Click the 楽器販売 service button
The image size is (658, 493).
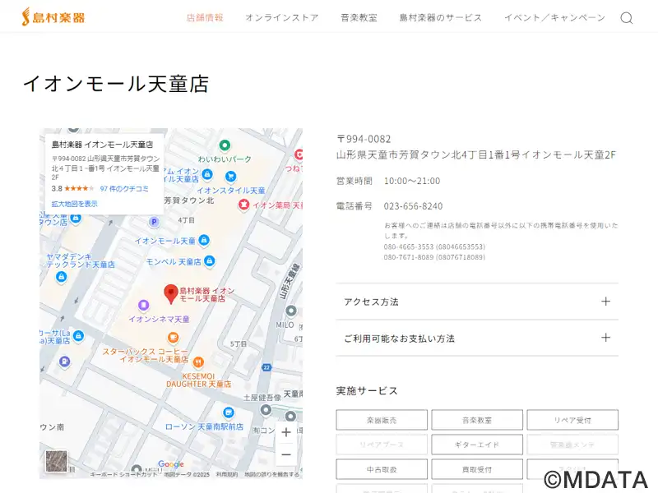pos(382,420)
